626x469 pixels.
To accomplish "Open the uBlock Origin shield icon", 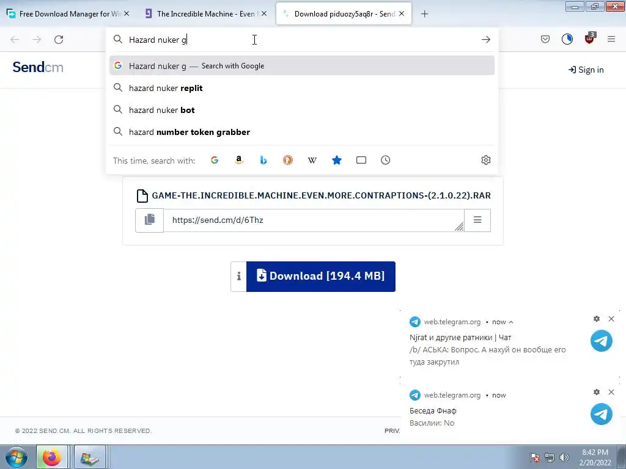I will tap(589, 38).
